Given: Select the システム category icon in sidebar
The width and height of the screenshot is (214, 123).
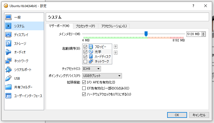Looking at the screenshot, I should (x=8, y=26).
